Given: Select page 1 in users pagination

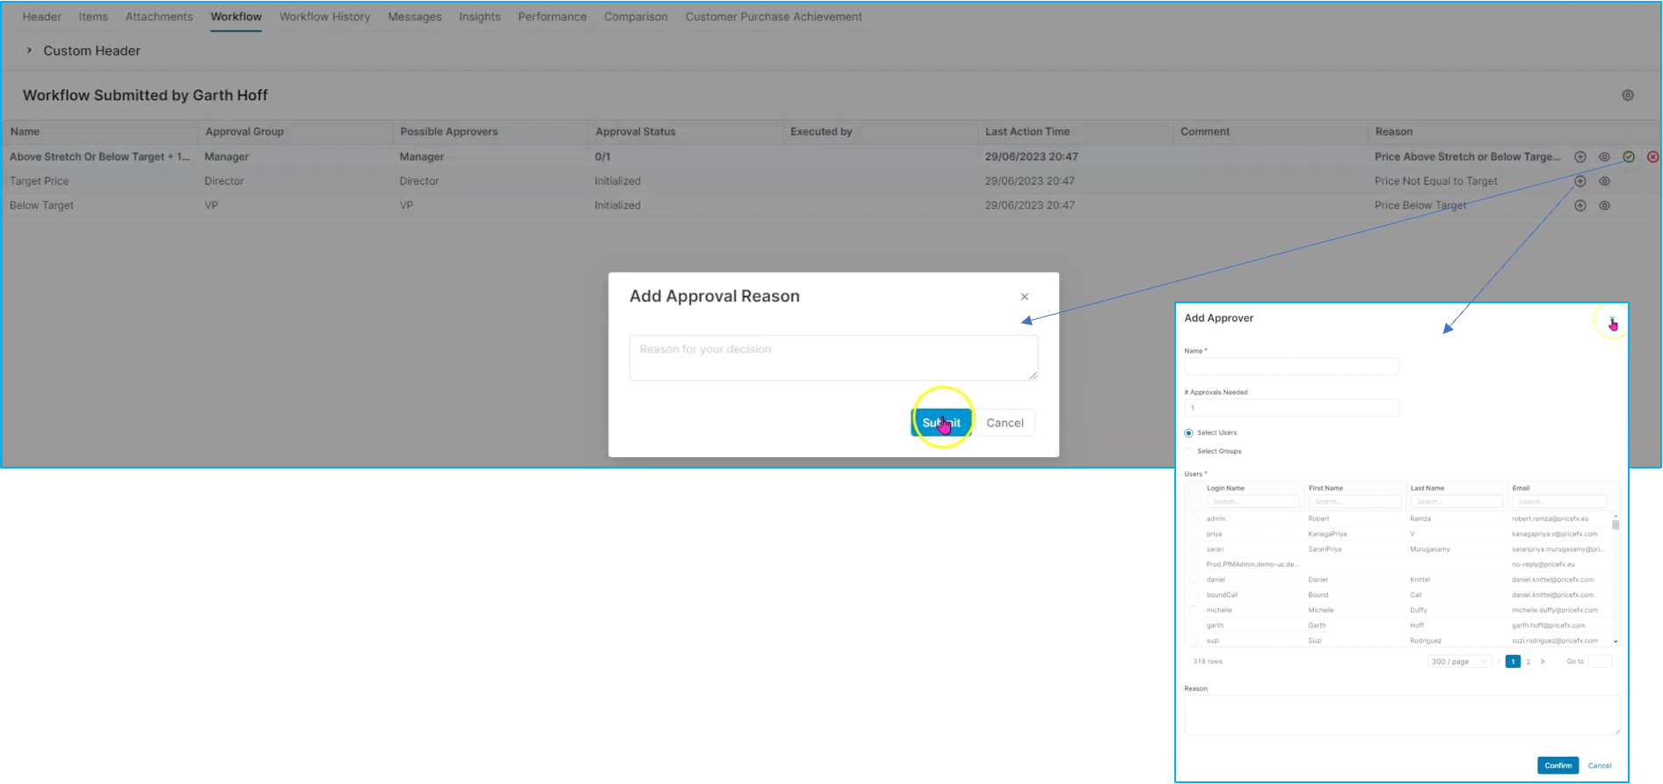Looking at the screenshot, I should 1513,661.
